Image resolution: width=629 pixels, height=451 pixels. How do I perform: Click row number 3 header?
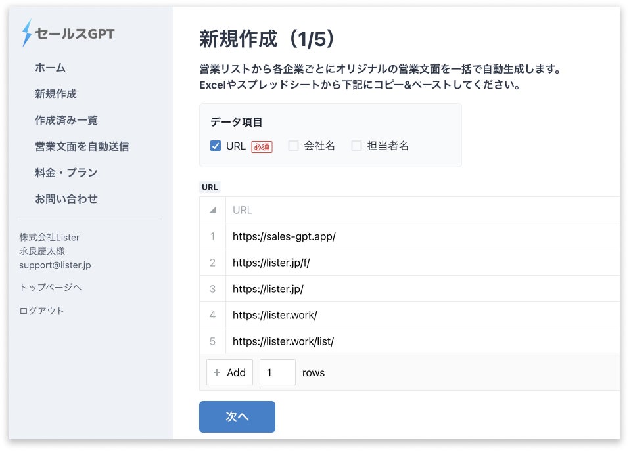pos(212,289)
